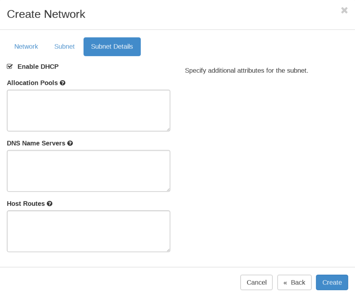Close the Create Network dialog

344,10
